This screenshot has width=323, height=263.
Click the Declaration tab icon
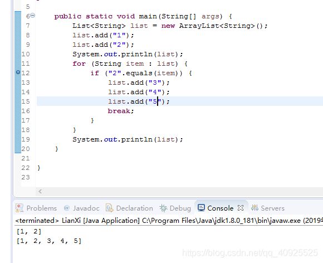tap(109, 208)
